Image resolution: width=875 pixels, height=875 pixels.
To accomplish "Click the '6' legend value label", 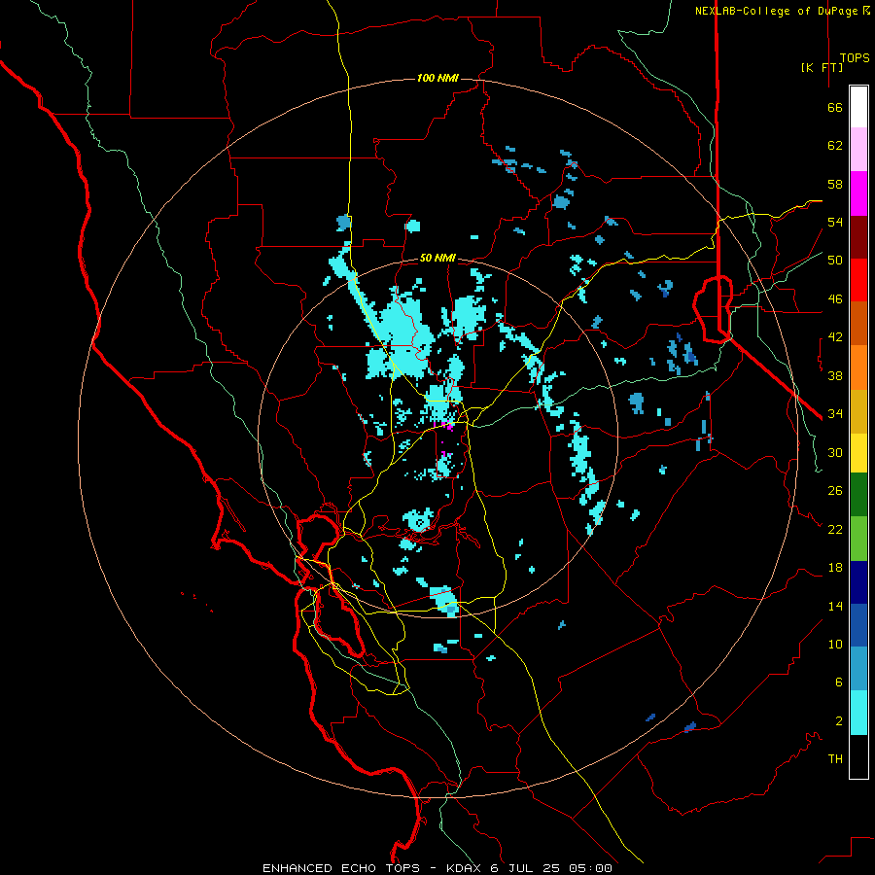I will click(839, 682).
